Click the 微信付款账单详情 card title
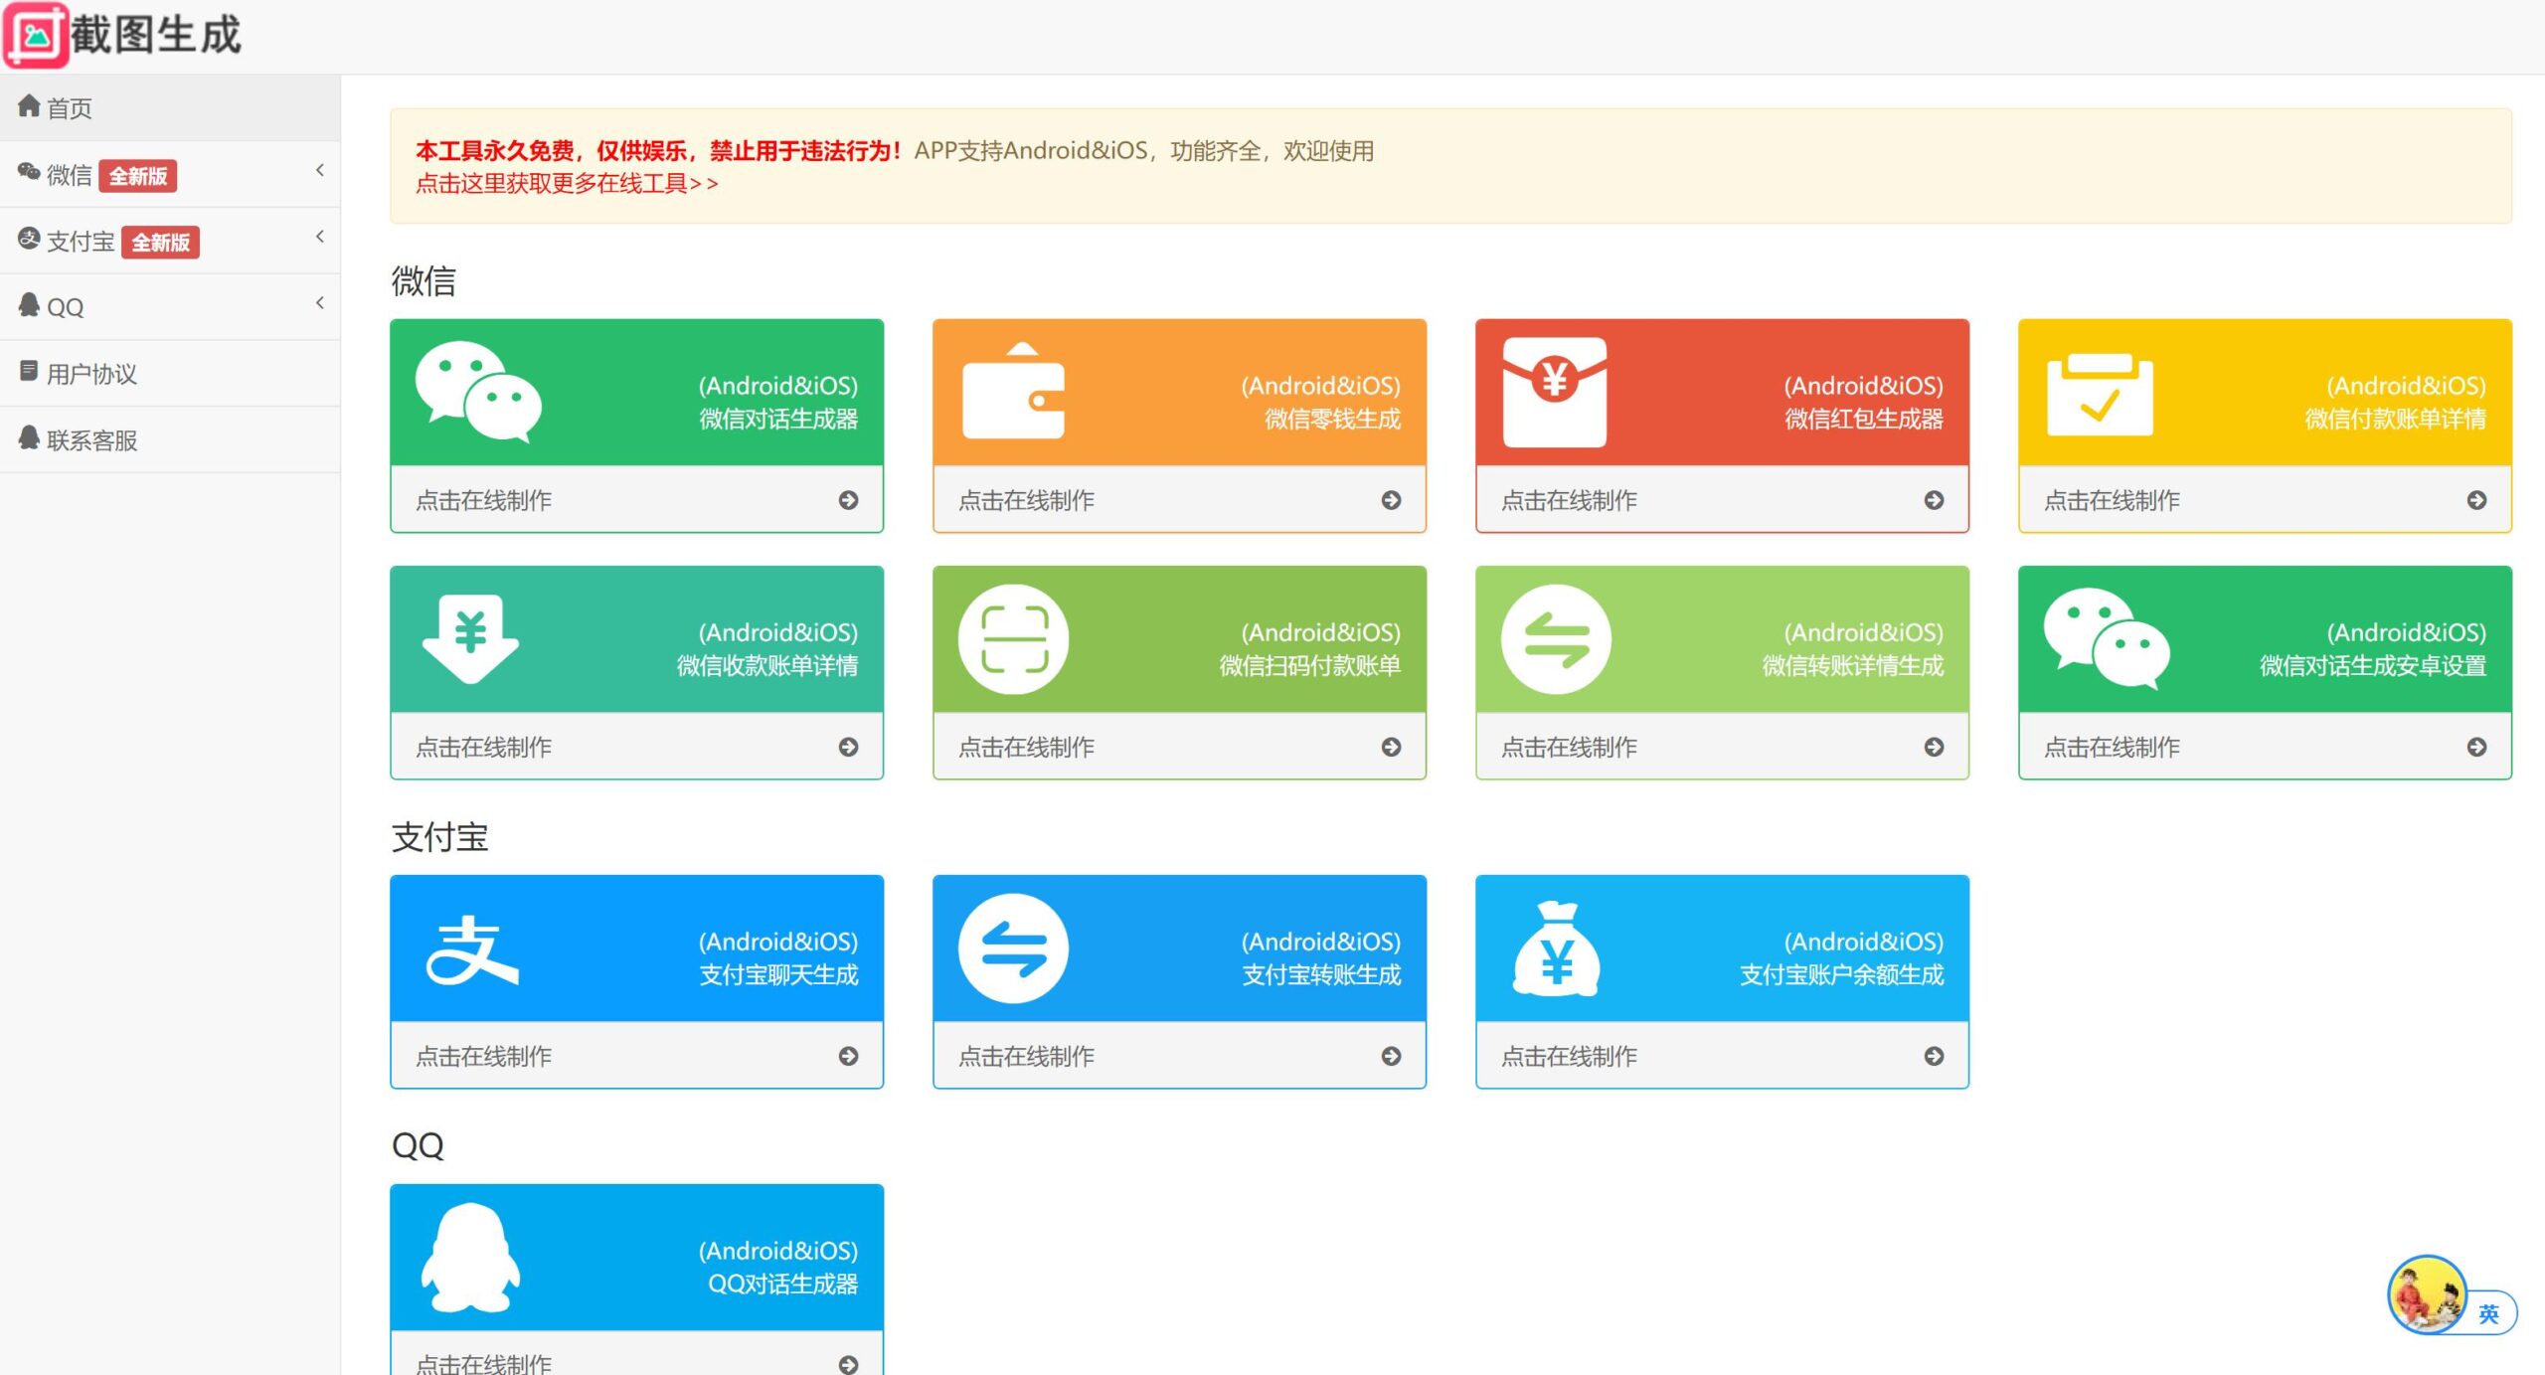2545x1375 pixels. coord(2395,419)
